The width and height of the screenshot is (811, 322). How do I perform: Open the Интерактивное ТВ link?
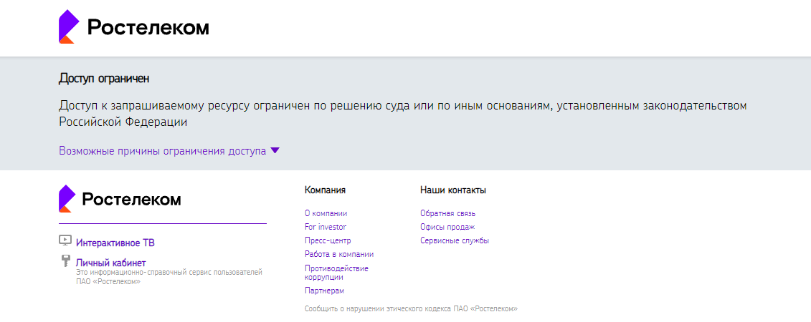tap(115, 243)
